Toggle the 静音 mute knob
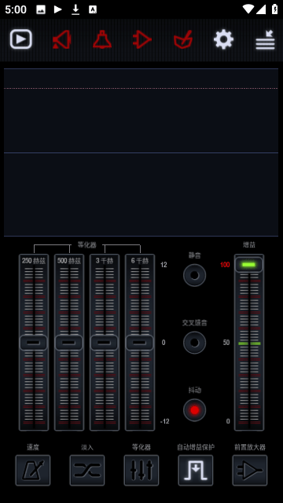Viewport: 283px width, 503px height. 194,275
